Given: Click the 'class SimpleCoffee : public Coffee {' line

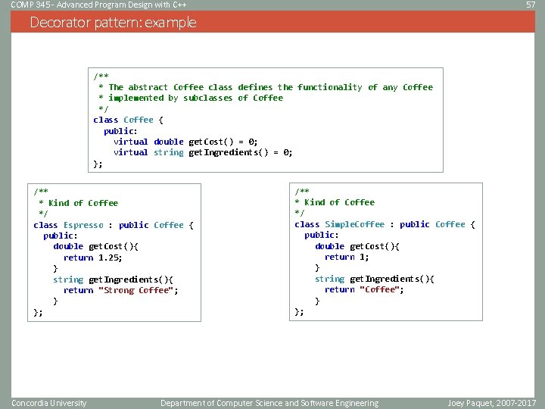Looking at the screenshot, I should (x=385, y=224).
